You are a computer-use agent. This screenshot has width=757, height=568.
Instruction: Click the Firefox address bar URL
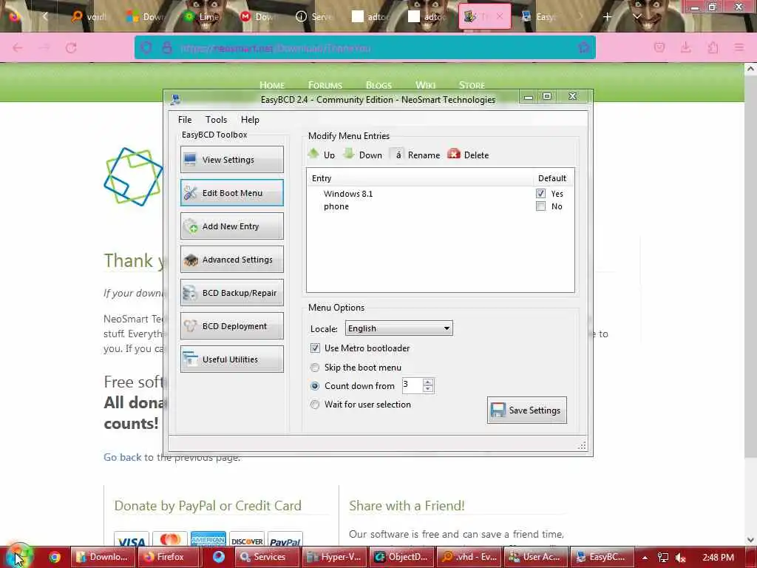point(275,48)
